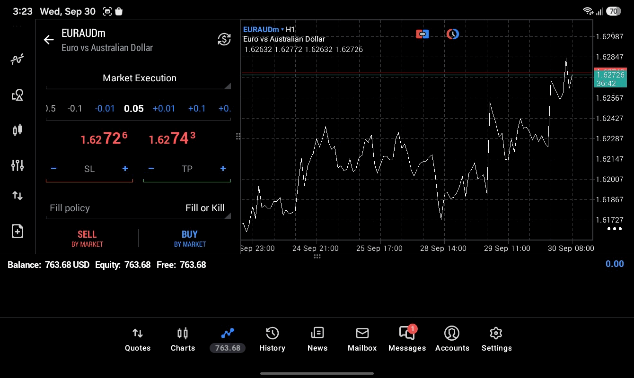The height and width of the screenshot is (378, 634).
Task: Open the line chart type sidebar icon
Action: 18,60
